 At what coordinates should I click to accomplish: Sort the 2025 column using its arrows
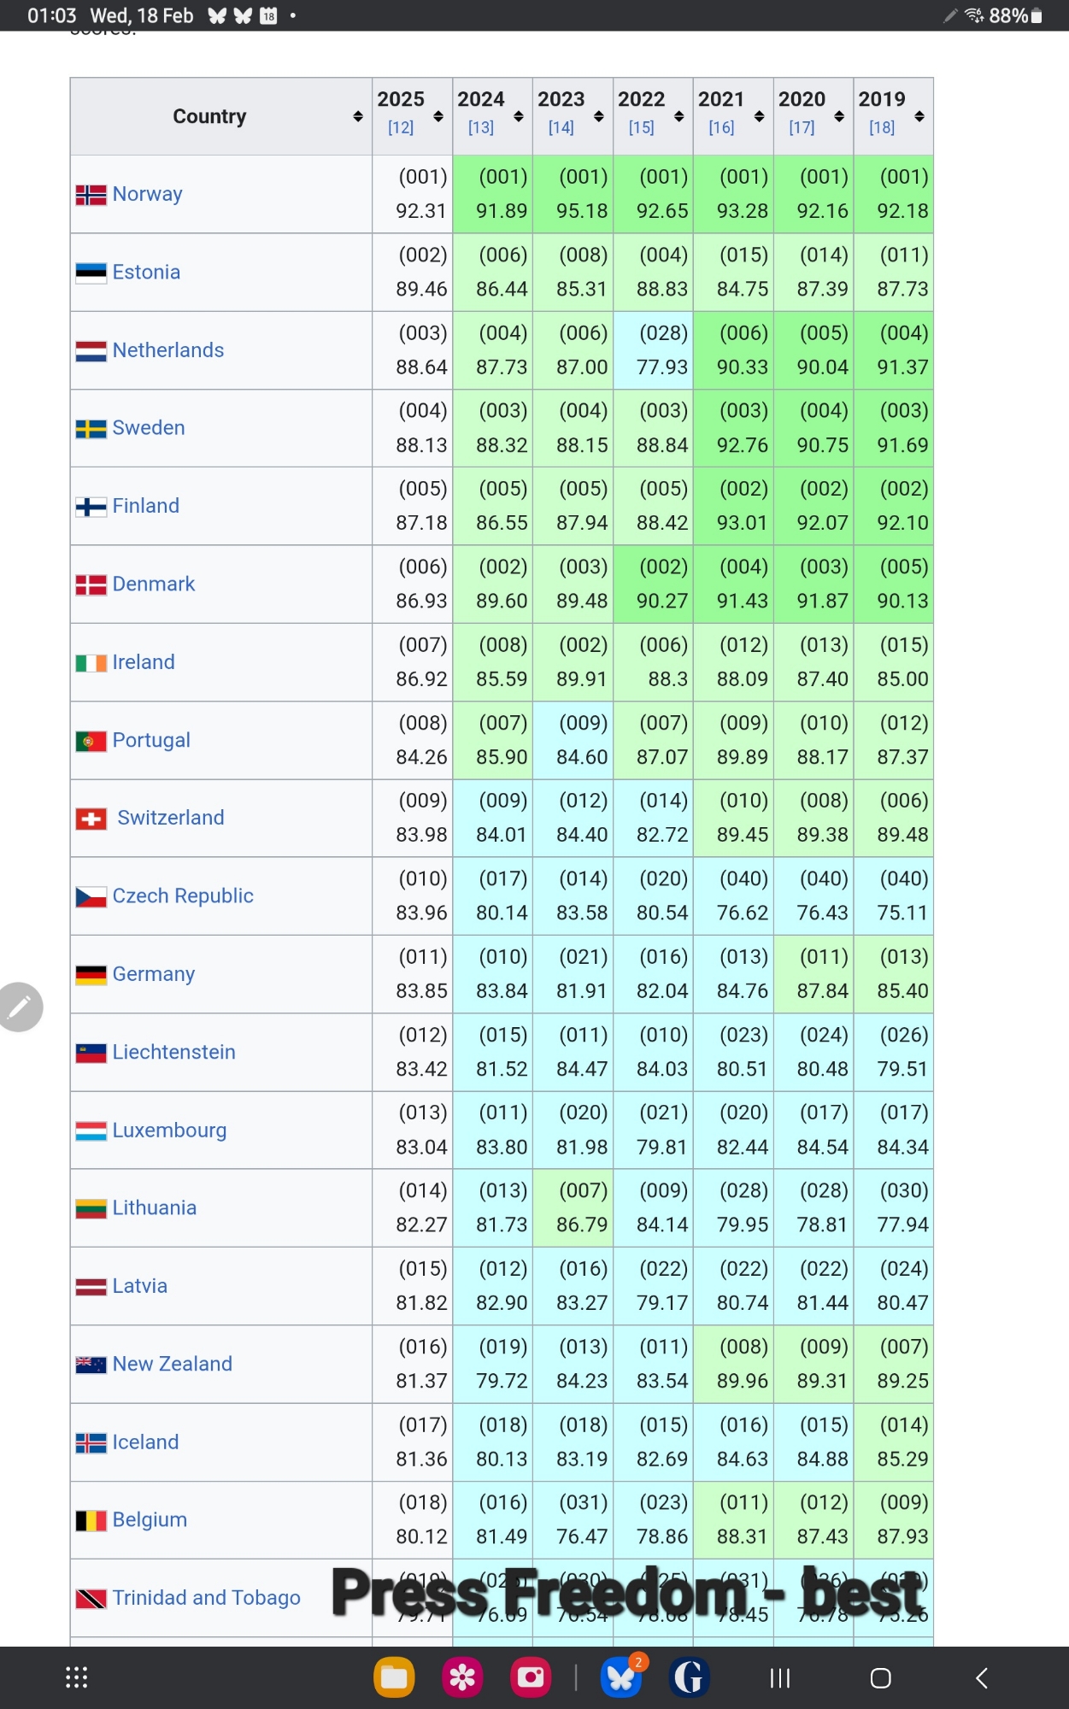pos(438,116)
